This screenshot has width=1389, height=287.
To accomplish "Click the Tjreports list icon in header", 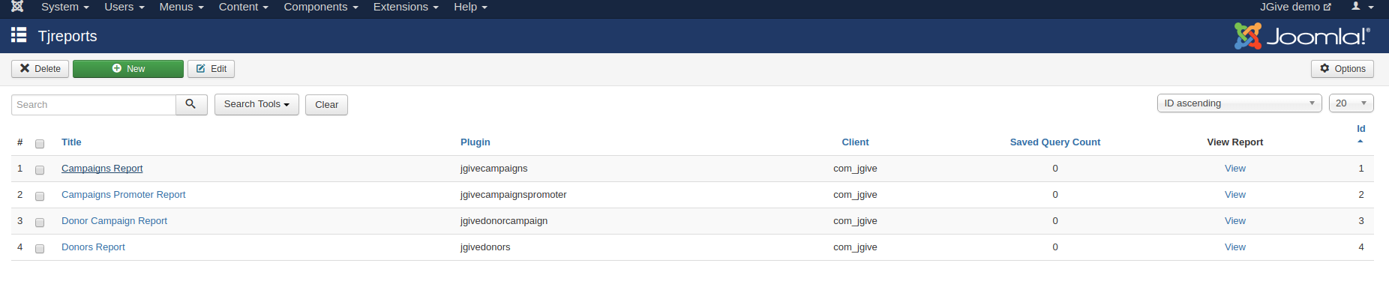I will pos(19,35).
